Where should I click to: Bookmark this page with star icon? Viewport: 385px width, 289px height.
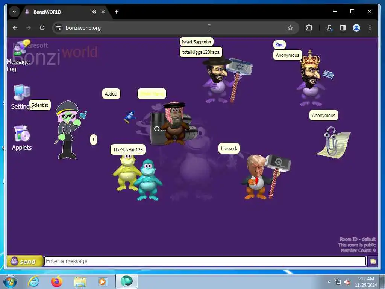(290, 28)
